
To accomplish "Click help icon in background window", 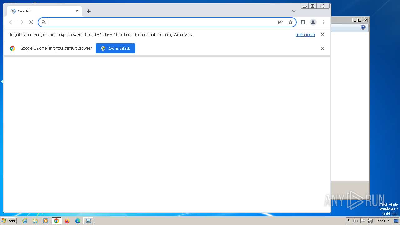I will coord(363,27).
